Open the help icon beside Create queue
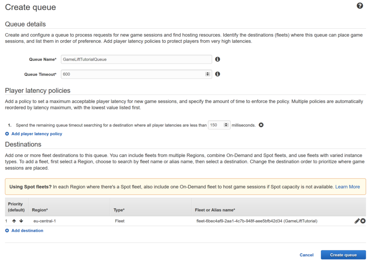 click(x=360, y=6)
